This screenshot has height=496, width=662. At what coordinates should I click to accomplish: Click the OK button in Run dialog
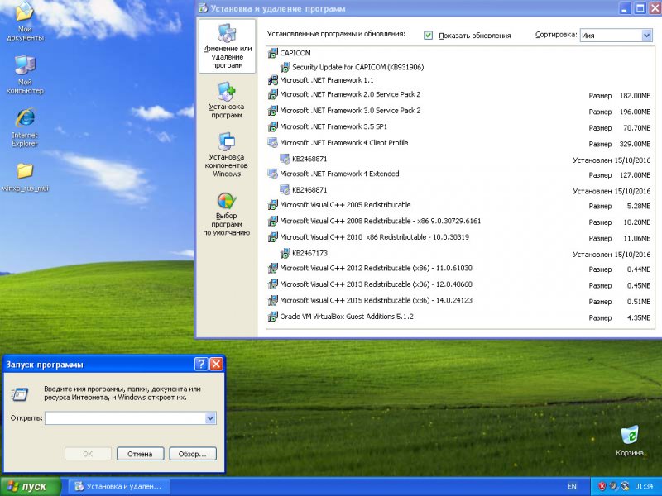pyautogui.click(x=88, y=454)
